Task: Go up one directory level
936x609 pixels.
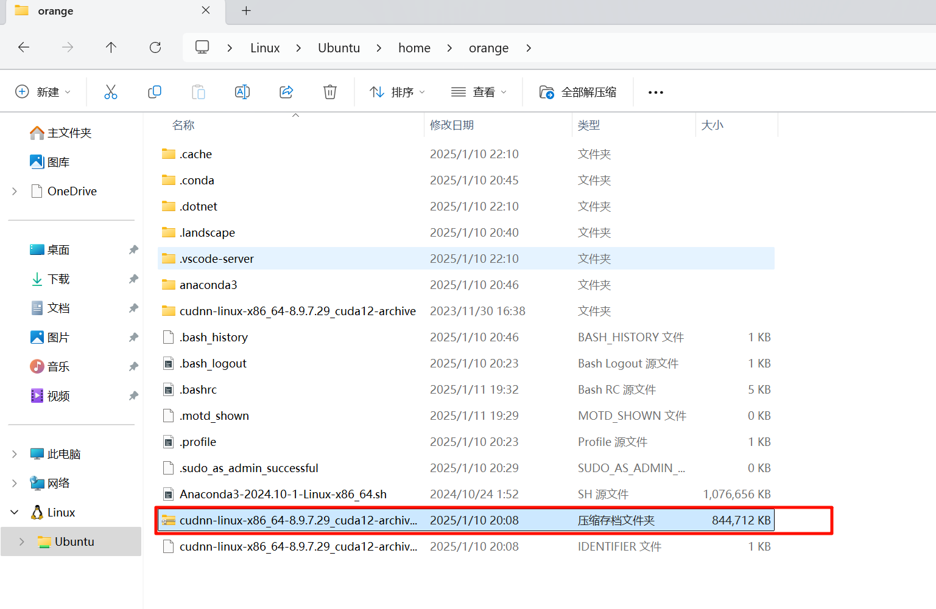Action: pos(111,47)
